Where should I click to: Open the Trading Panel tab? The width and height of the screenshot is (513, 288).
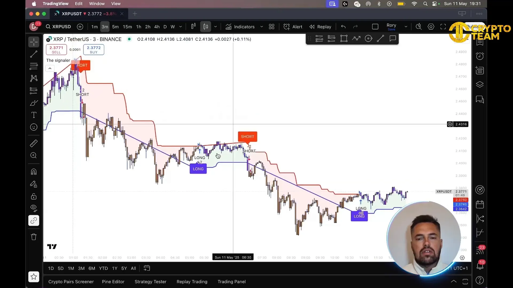coord(232,282)
